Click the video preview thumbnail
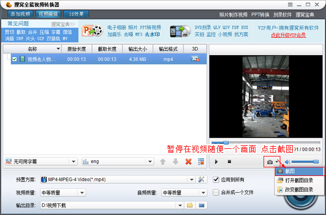 coord(266,96)
